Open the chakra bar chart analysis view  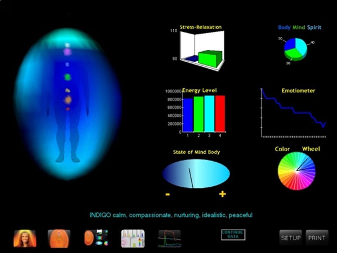coord(132,238)
